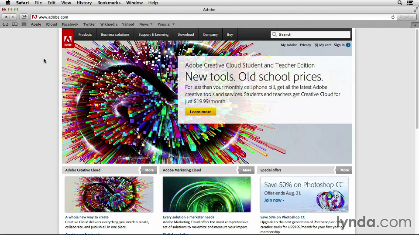
Task: Open the Popular bookmarks dropdown
Action: (x=166, y=24)
